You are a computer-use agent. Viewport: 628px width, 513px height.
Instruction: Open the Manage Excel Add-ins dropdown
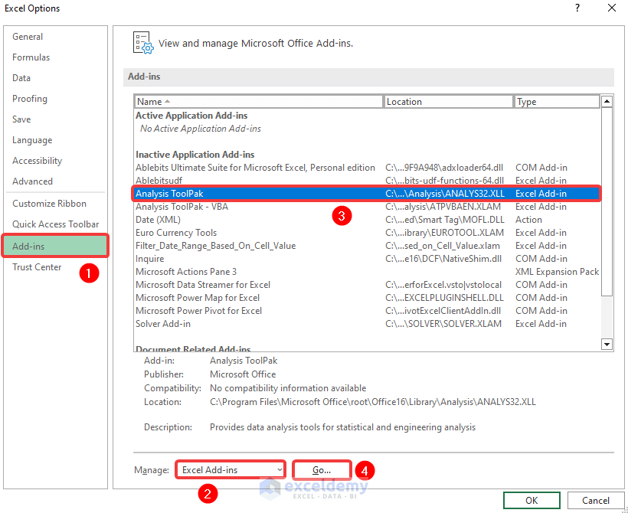(x=231, y=470)
